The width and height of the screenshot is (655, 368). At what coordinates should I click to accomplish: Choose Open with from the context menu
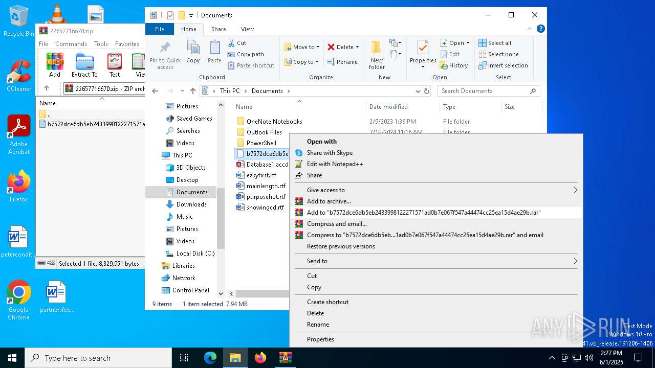click(x=436, y=142)
